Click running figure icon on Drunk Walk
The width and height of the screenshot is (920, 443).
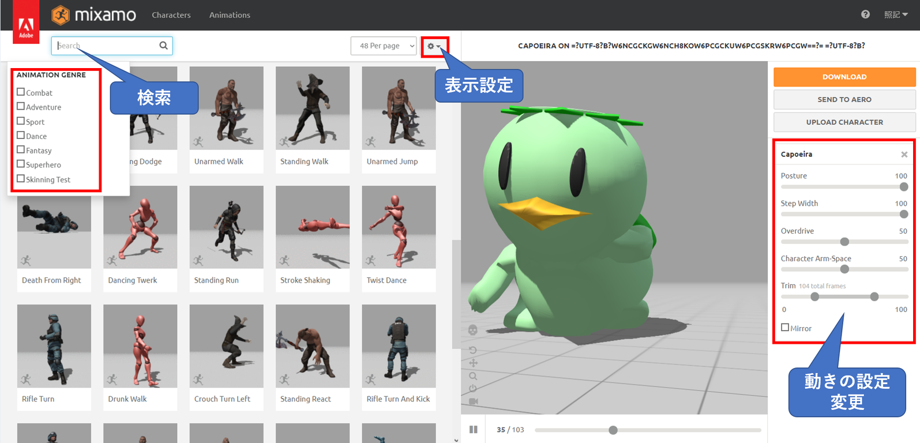click(x=112, y=379)
